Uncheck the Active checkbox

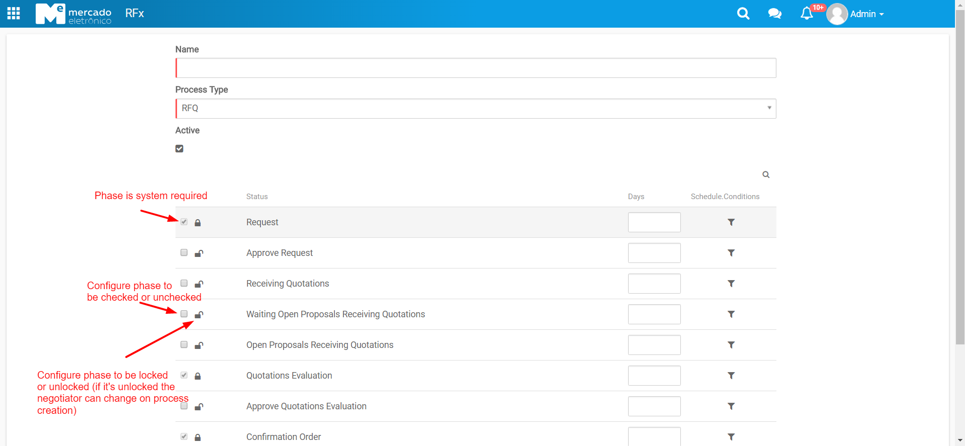tap(180, 149)
